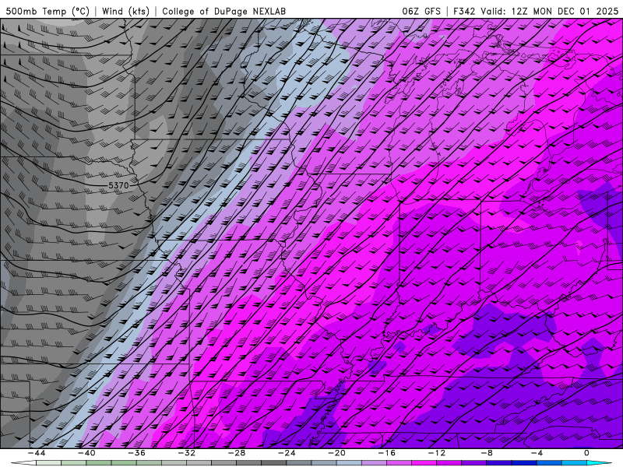
Task: Click the -28 color bar label
Action: (237, 453)
